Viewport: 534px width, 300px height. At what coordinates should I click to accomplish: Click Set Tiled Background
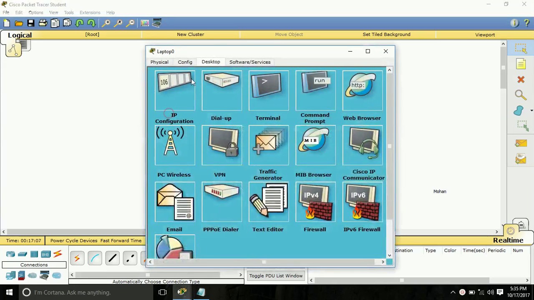(x=386, y=35)
